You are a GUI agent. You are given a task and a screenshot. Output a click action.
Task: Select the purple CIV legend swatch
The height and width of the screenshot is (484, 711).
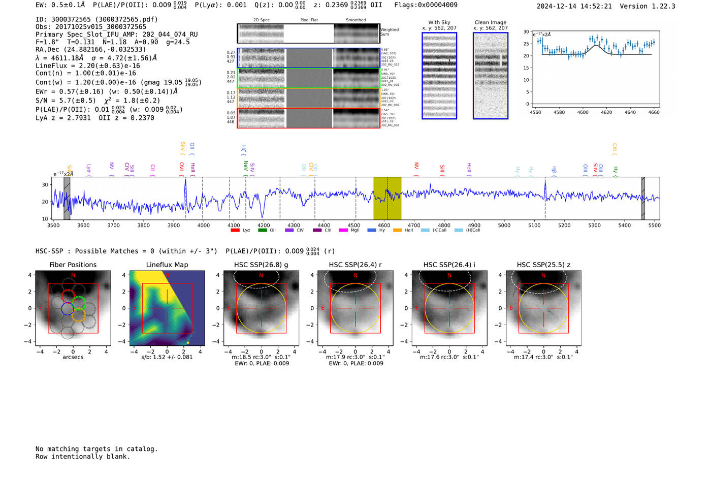(x=289, y=231)
